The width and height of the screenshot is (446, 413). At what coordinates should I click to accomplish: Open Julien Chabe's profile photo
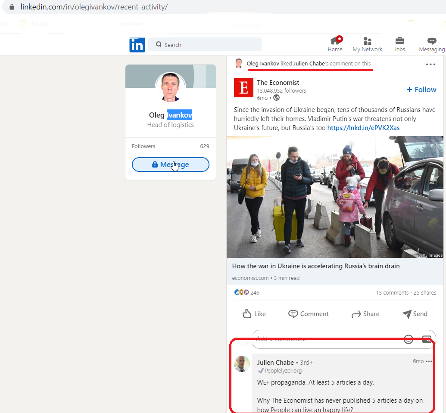[242, 364]
